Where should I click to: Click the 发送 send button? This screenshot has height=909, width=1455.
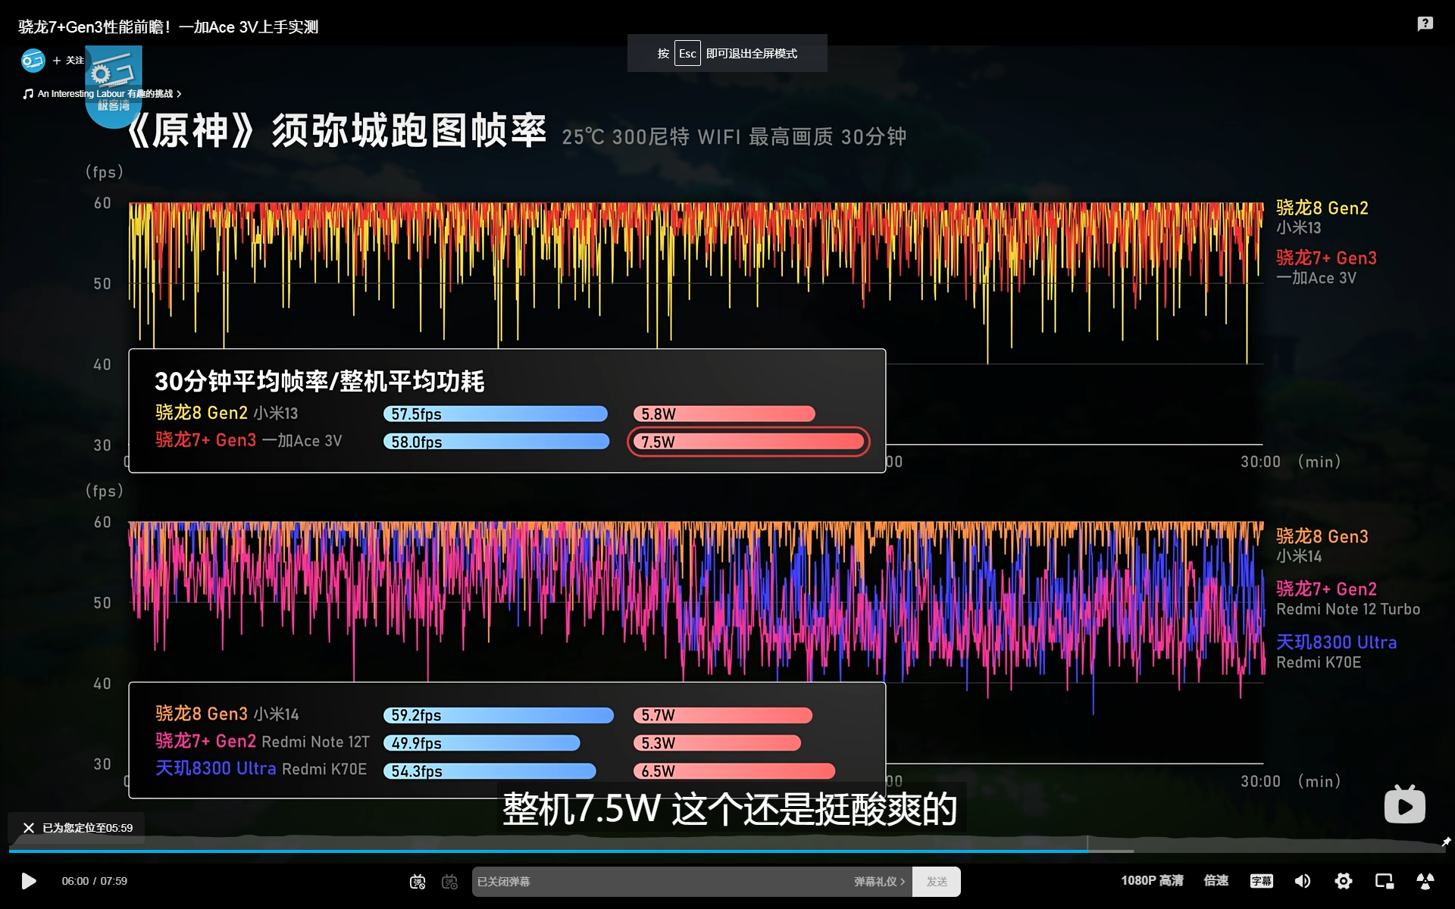pos(937,881)
